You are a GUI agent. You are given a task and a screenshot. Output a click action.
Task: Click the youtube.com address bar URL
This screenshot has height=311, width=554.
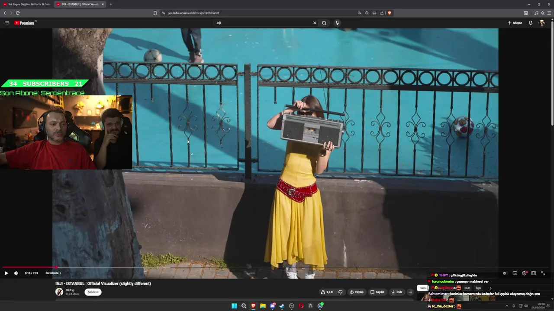tap(193, 13)
